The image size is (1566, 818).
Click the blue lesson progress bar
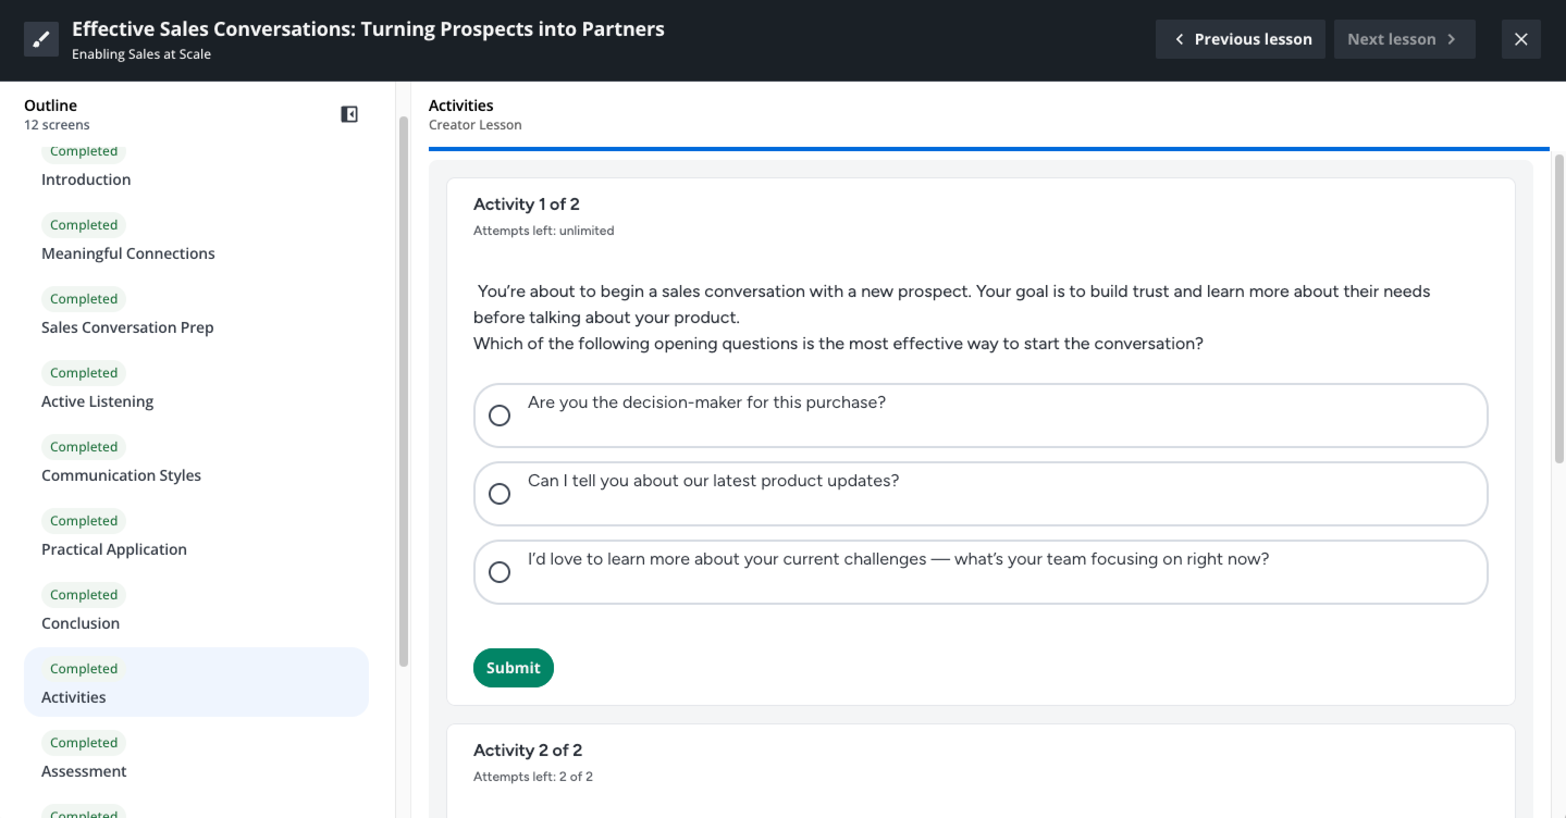[x=988, y=149]
